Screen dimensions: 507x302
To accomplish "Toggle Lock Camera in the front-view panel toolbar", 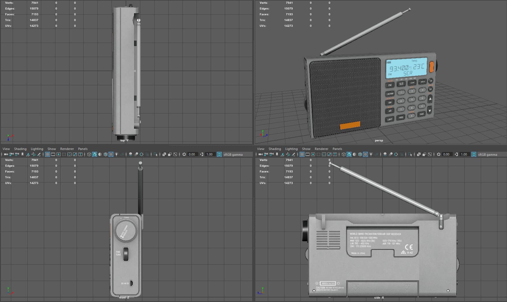I will (x=11, y=154).
